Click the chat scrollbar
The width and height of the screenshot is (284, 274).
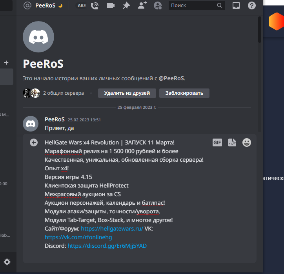click(x=260, y=30)
